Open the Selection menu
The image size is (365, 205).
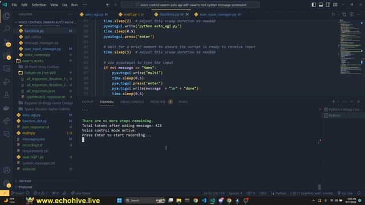click(x=39, y=5)
